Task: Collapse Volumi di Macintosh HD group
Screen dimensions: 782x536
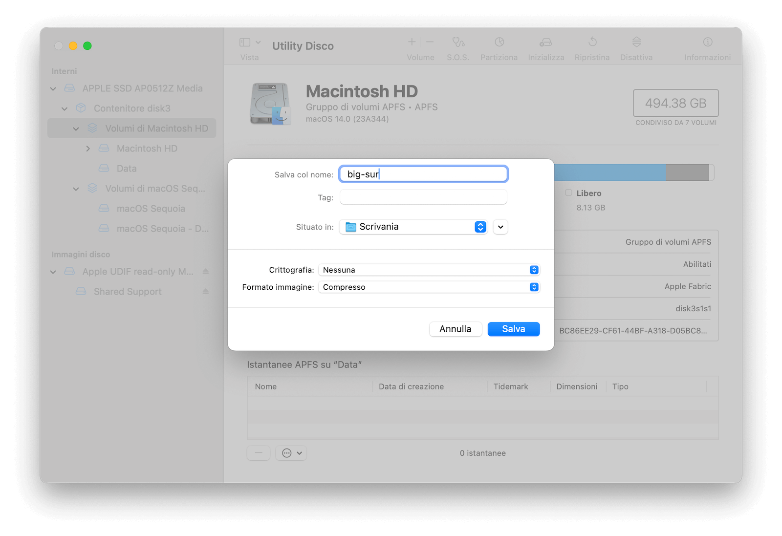Action: (x=76, y=129)
